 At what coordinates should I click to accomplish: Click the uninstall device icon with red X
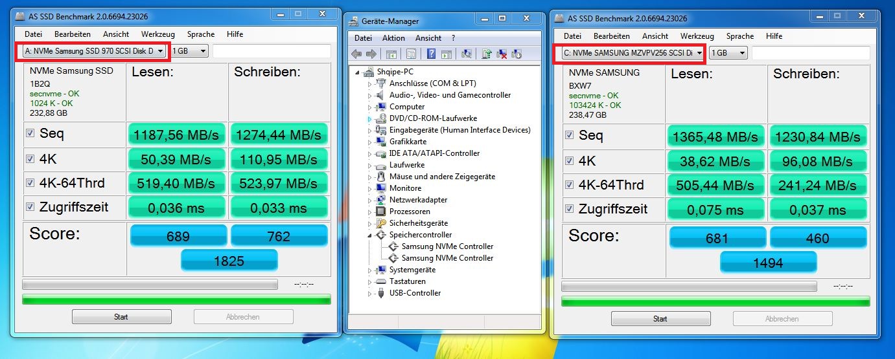[x=502, y=54]
